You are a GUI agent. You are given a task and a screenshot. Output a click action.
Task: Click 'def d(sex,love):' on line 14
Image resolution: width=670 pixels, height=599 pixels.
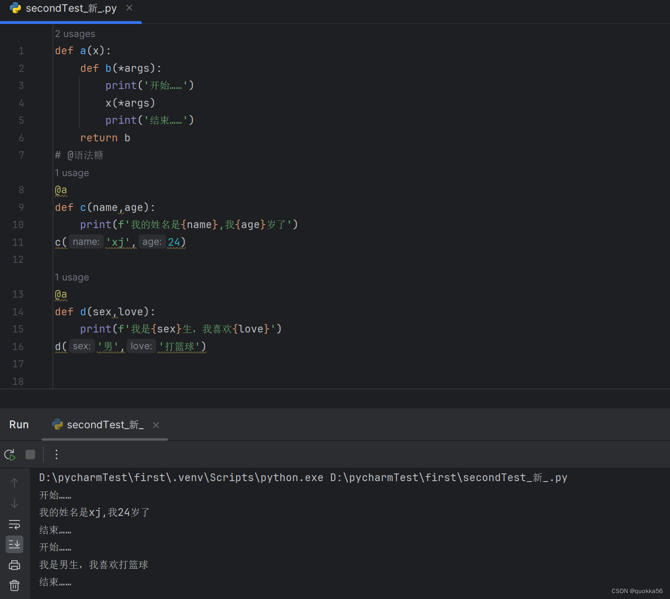coord(105,312)
